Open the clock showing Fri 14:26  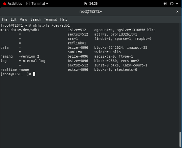91,4
